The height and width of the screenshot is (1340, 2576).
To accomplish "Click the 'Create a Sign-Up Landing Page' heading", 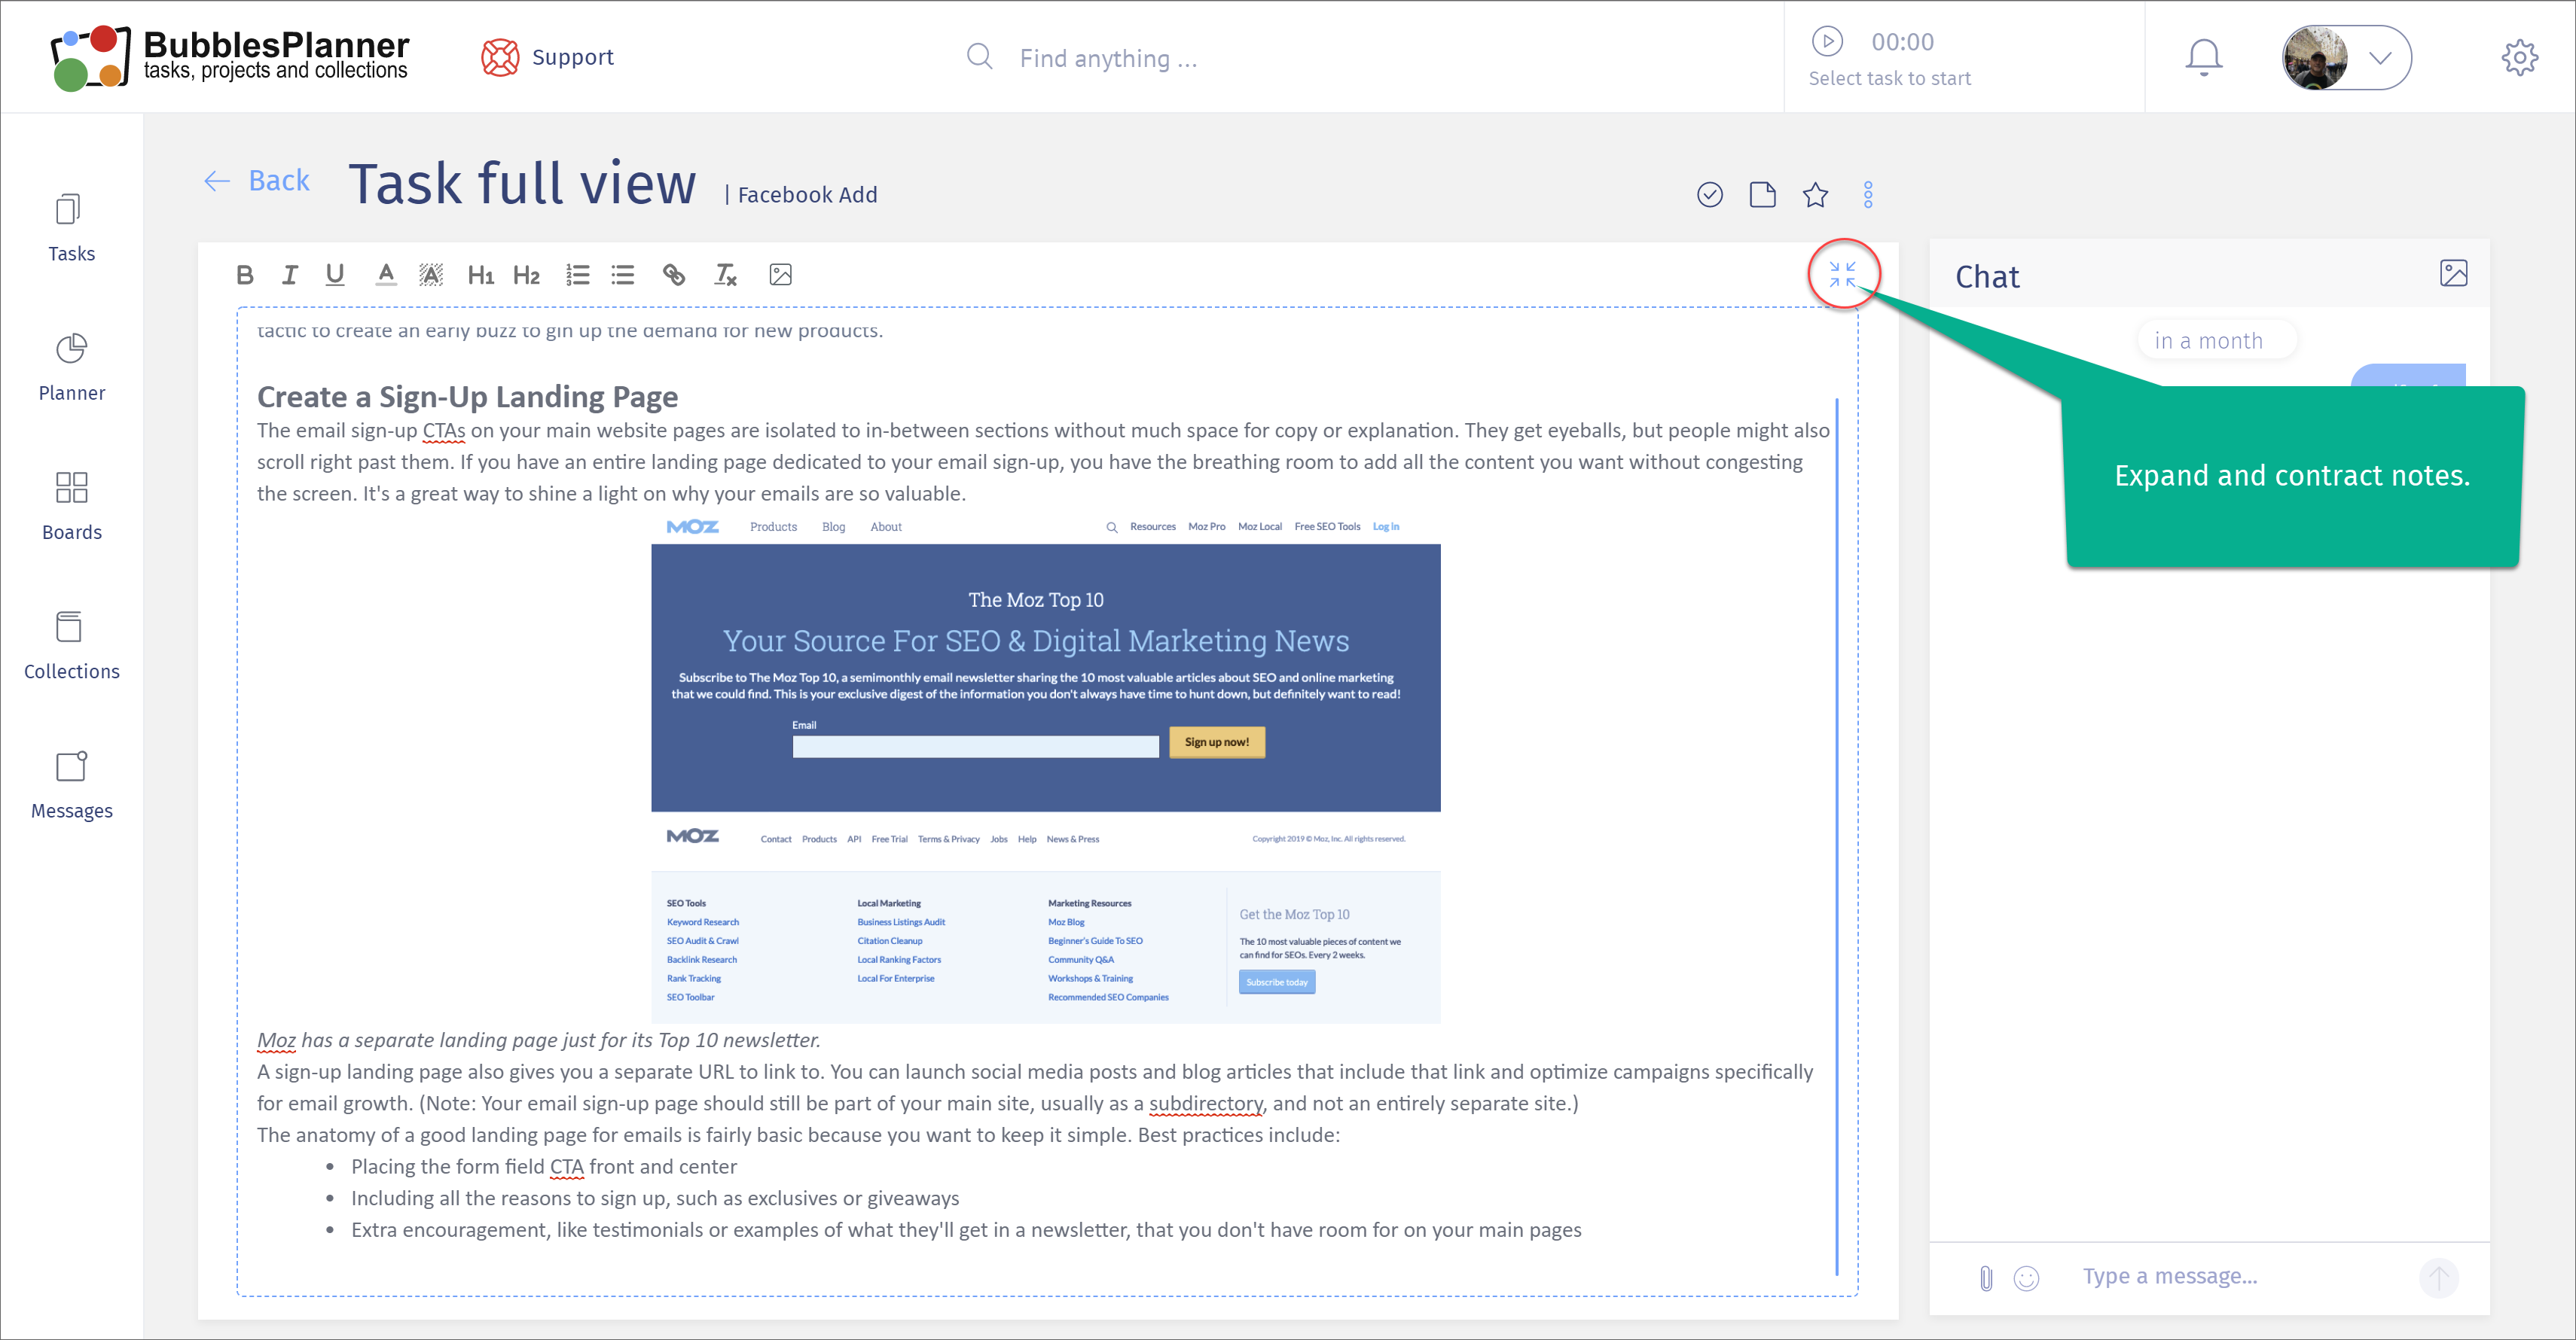I will [467, 397].
